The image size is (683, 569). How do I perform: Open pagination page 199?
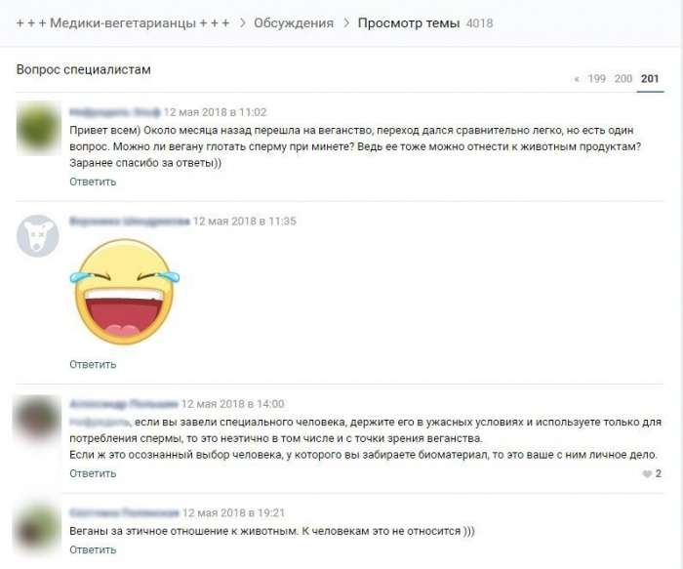(x=597, y=78)
